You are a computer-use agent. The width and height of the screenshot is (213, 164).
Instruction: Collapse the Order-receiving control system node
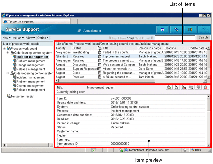click(8, 73)
